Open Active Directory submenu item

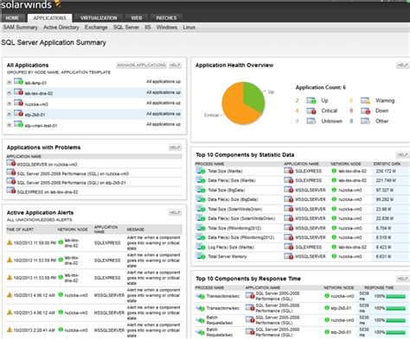61,28
